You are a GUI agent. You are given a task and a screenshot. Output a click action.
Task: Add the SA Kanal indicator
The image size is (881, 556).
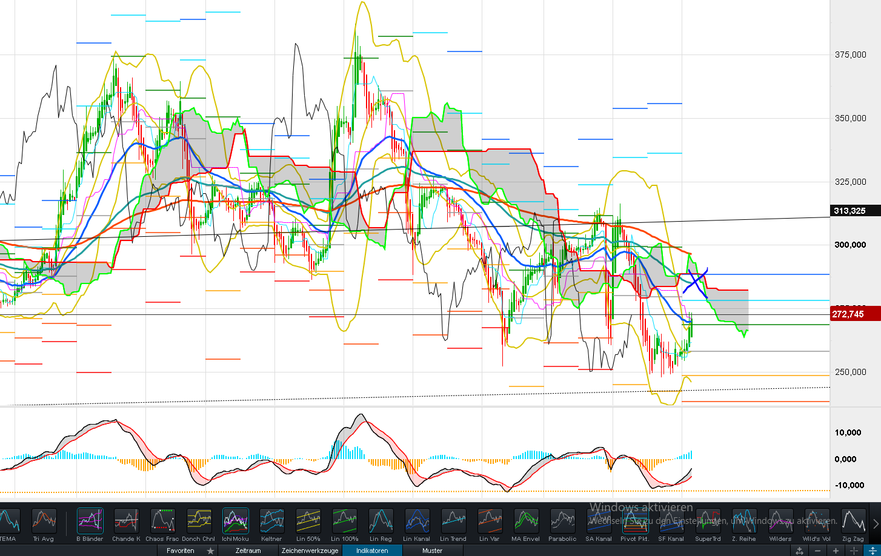pyautogui.click(x=599, y=525)
